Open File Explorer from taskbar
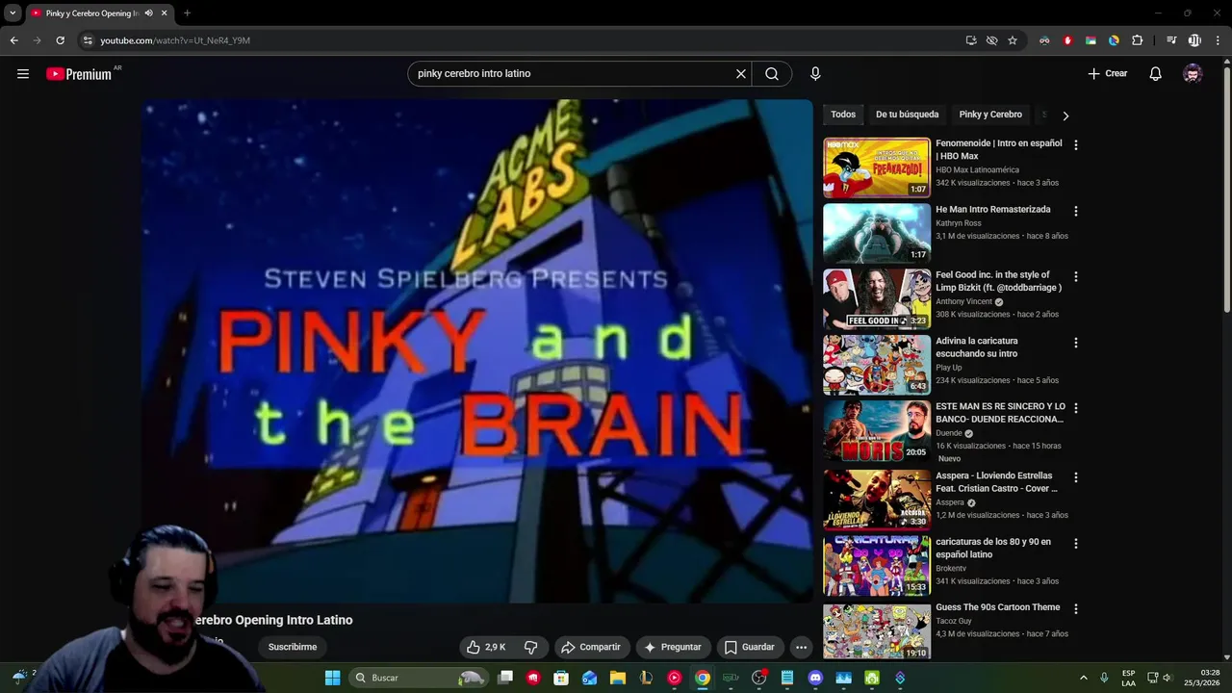 point(618,678)
